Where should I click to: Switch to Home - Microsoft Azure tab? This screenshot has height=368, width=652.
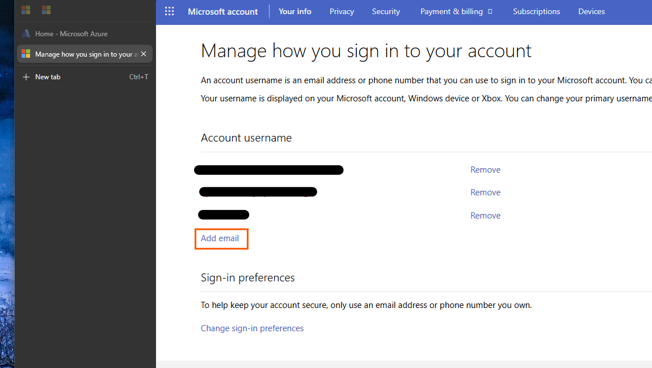tap(85, 33)
